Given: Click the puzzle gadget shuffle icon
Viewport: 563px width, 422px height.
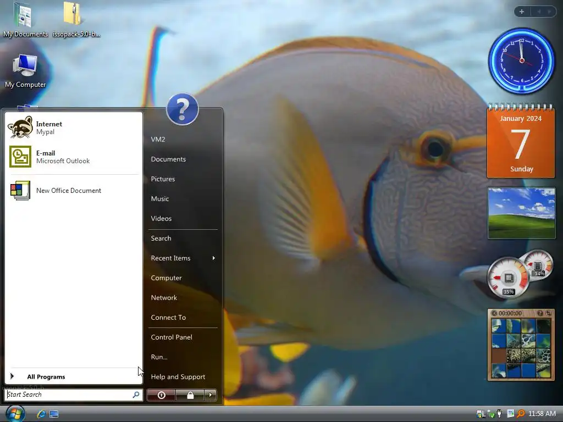Looking at the screenshot, I should point(548,313).
